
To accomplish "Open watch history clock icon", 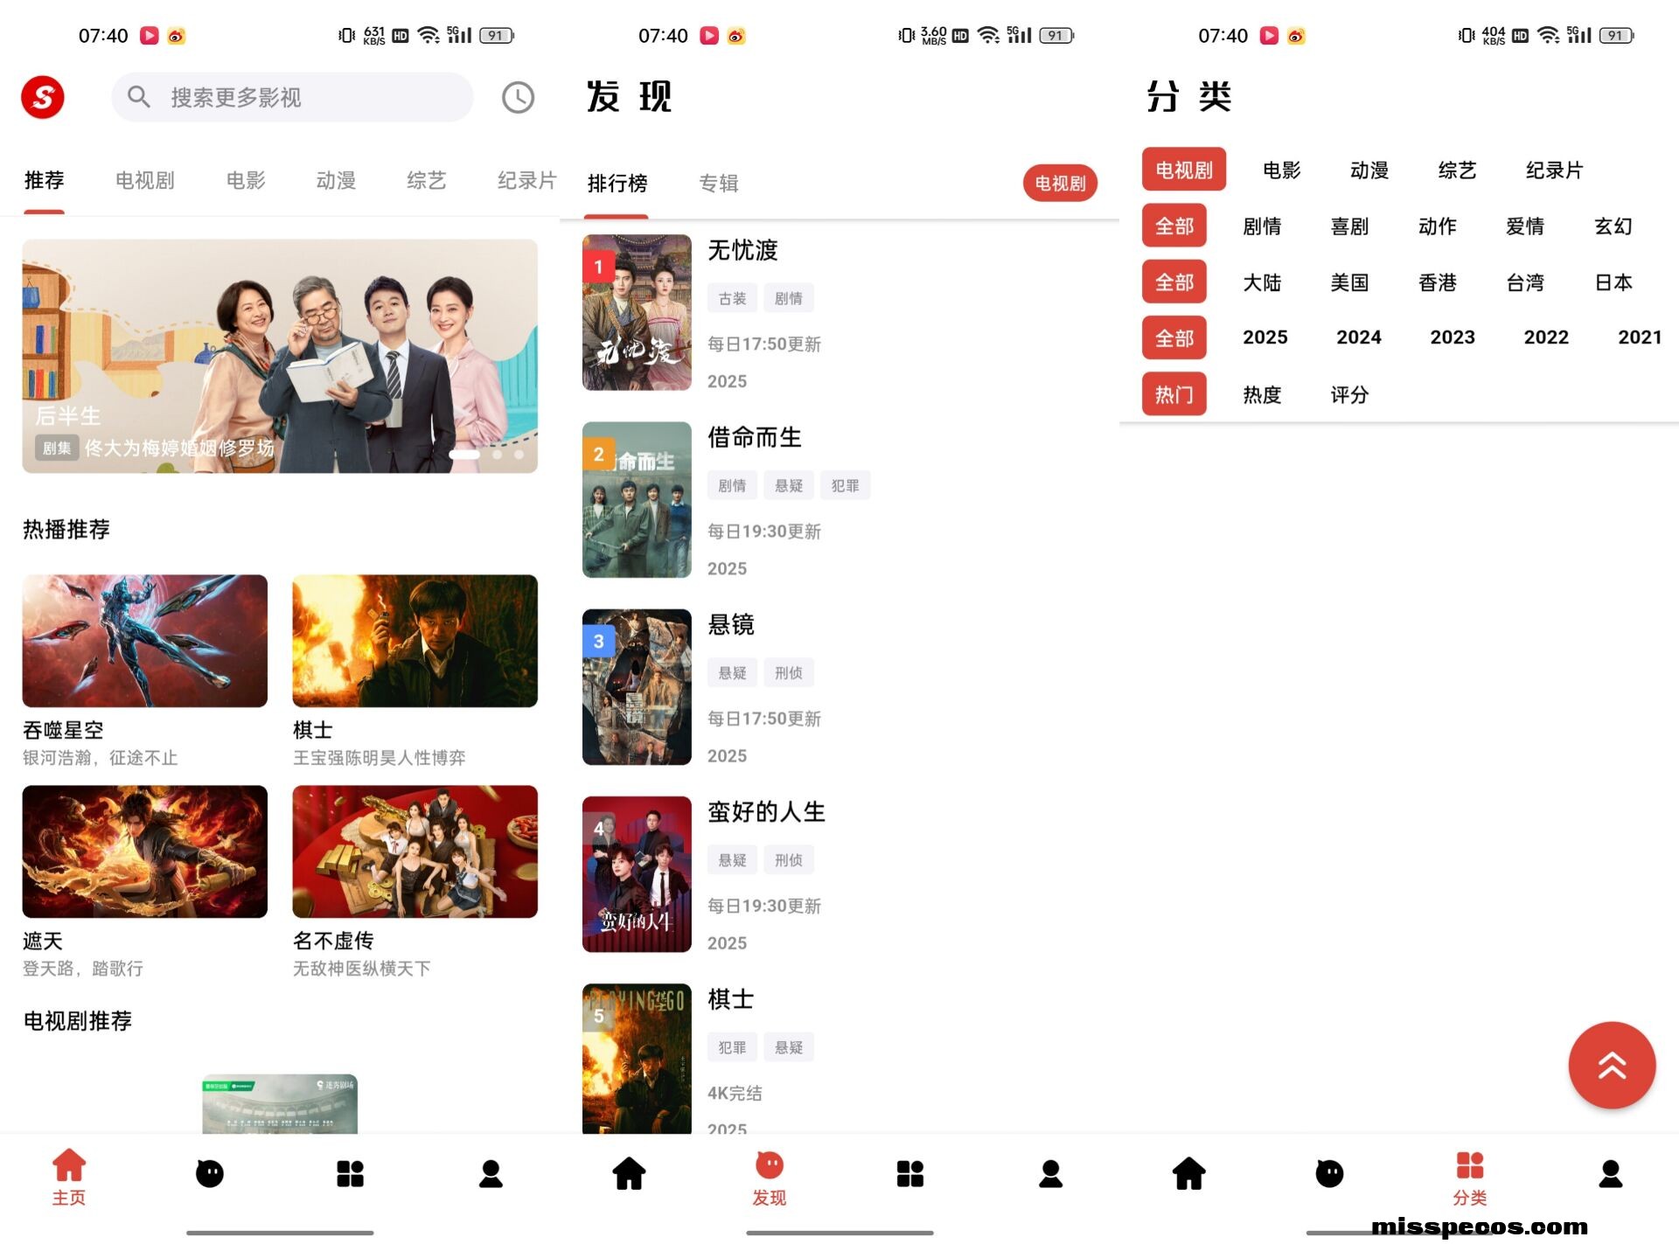I will (518, 97).
